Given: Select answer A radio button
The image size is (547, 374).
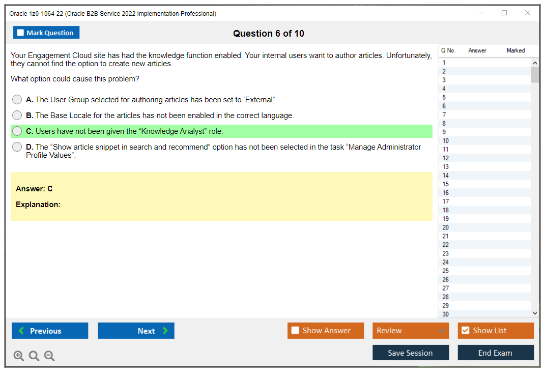Looking at the screenshot, I should click(x=17, y=100).
